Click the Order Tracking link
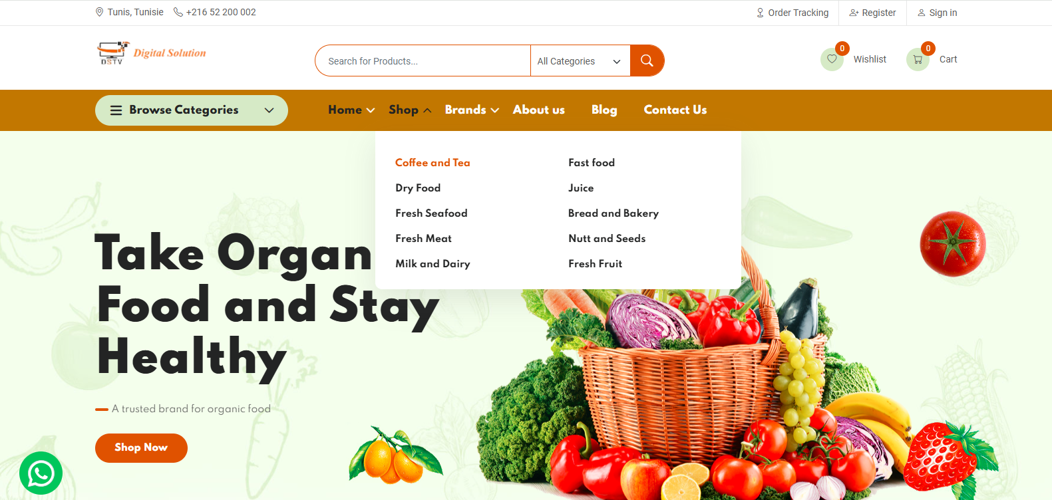This screenshot has width=1052, height=500. [x=792, y=13]
